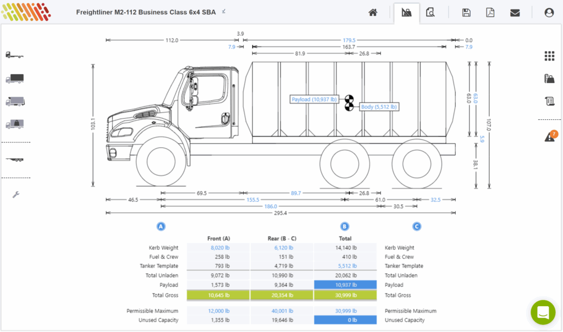The height and width of the screenshot is (332, 563).
Task: Send by email envelope icon
Action: click(515, 13)
